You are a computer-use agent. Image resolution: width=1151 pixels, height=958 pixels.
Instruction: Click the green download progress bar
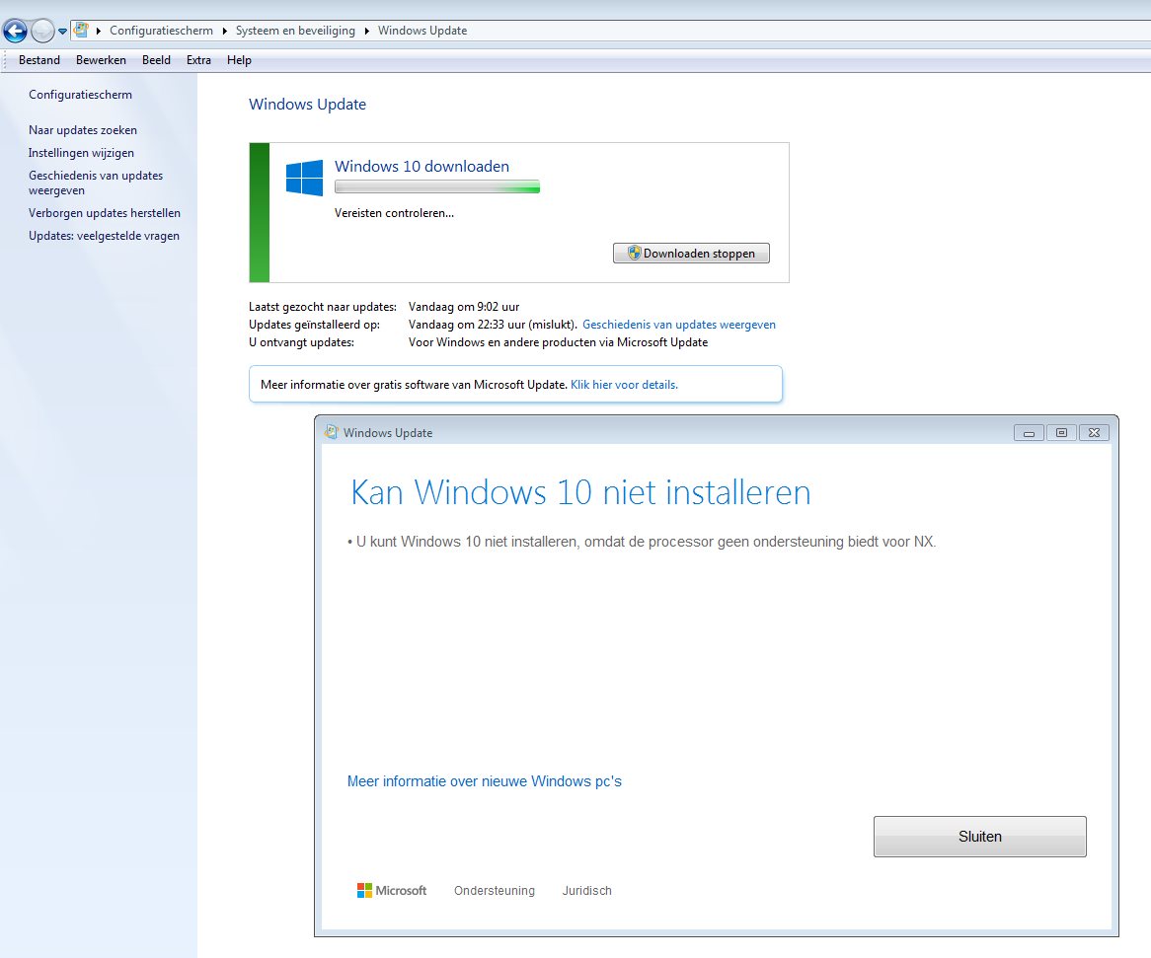tap(436, 187)
